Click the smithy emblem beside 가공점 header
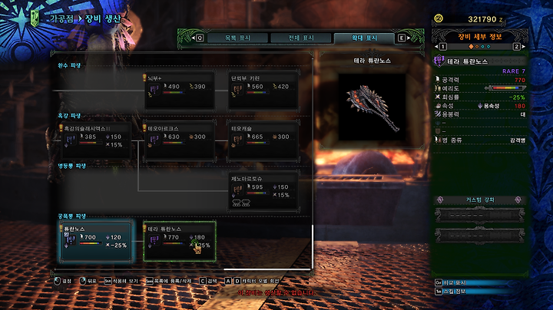 (x=35, y=18)
